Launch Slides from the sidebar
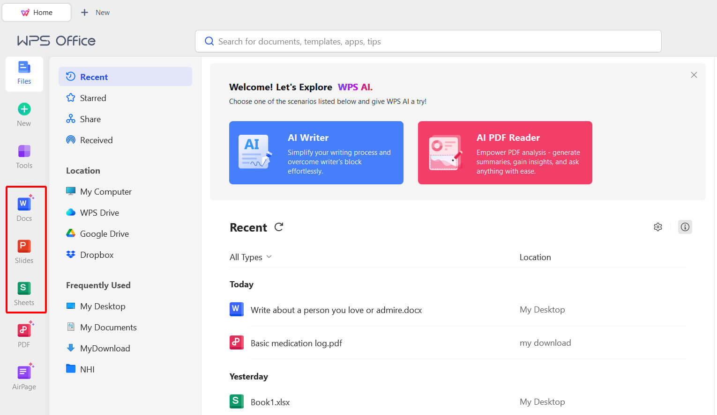The height and width of the screenshot is (415, 717). coord(24,251)
